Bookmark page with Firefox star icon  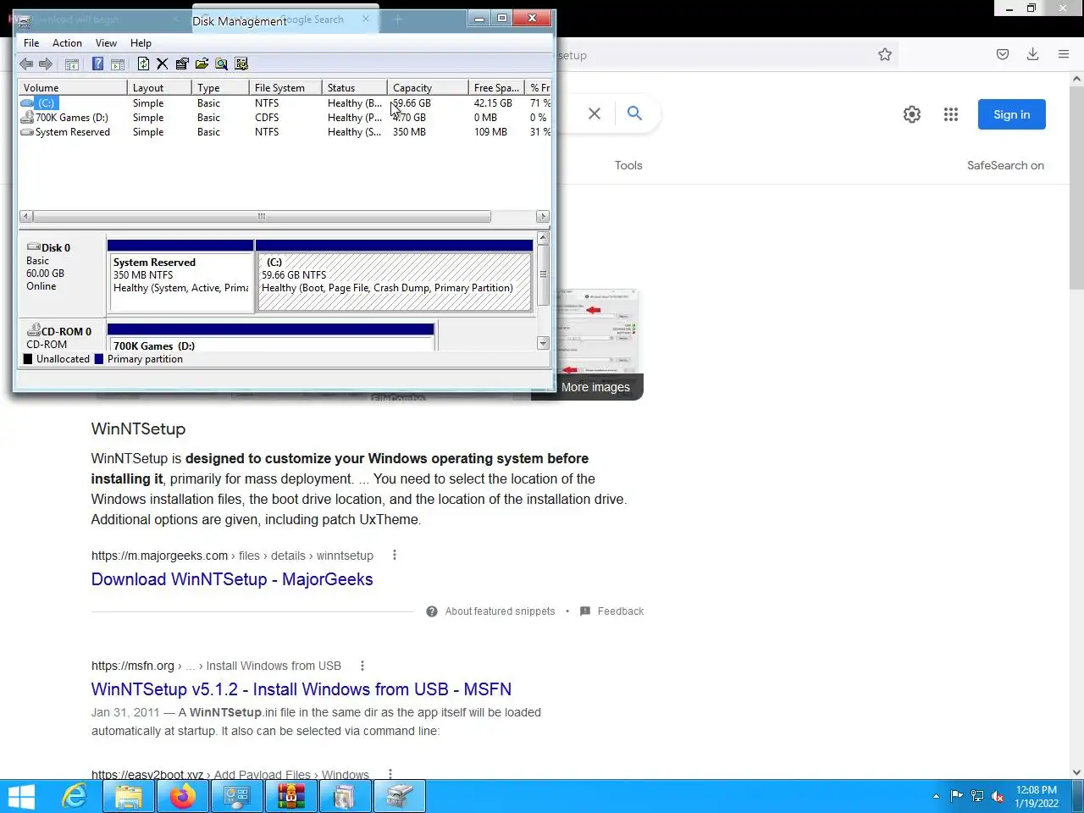point(885,55)
